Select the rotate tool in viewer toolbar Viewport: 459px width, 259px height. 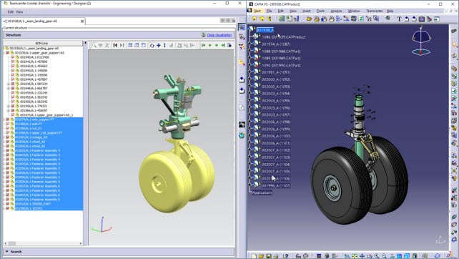(152, 45)
